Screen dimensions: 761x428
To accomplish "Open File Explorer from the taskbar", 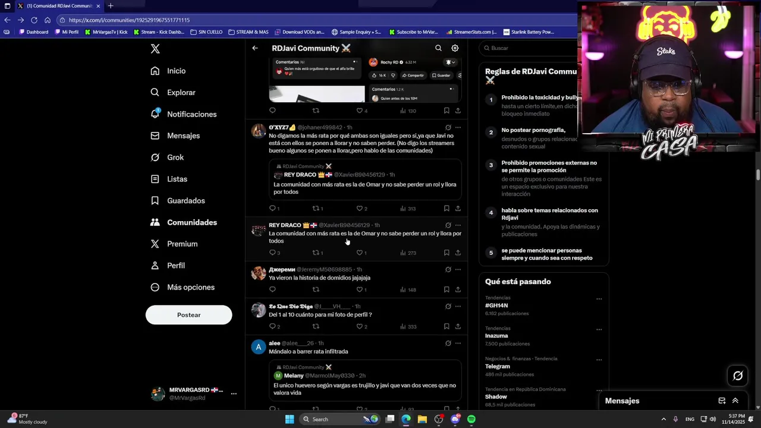I will [422, 419].
